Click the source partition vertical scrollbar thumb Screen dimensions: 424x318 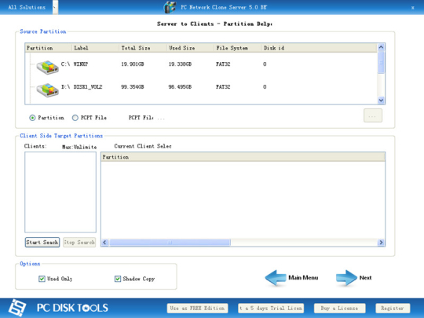pyautogui.click(x=381, y=63)
